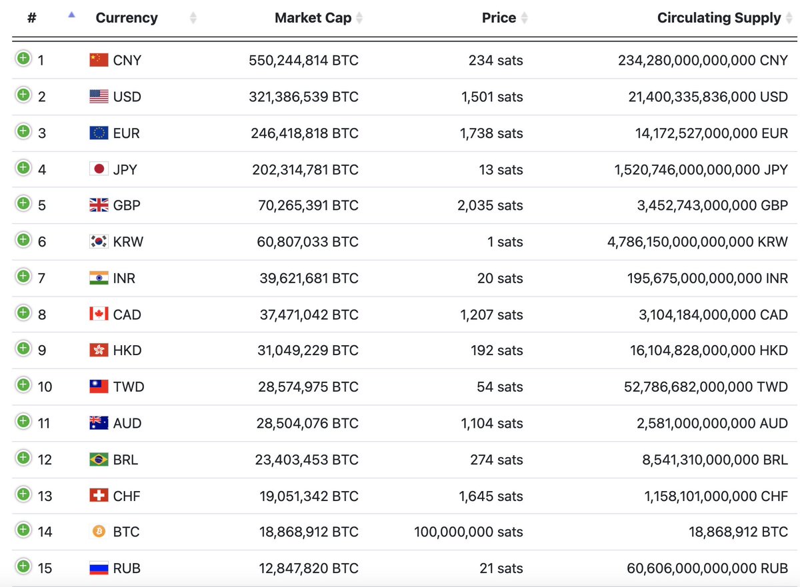Click the Taiwan flag icon
Screen dimensions: 800x587
(99, 386)
